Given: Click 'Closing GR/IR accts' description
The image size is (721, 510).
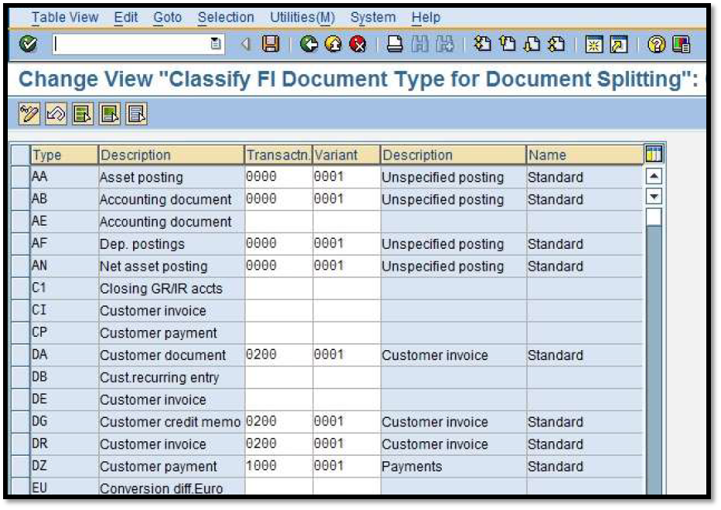Looking at the screenshot, I should point(161,288).
